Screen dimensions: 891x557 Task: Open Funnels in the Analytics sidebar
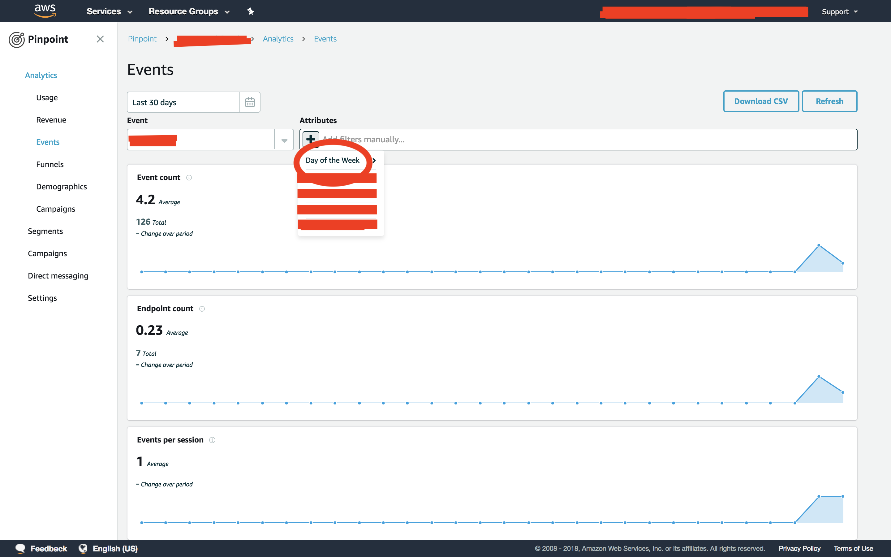50,164
